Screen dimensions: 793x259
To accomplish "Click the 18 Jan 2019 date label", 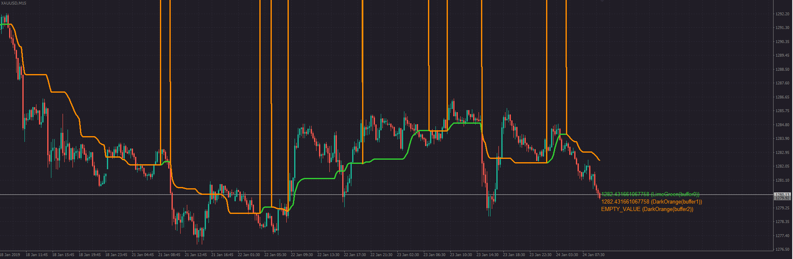I will tap(10, 255).
